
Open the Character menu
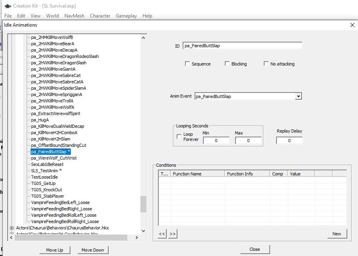[100, 16]
